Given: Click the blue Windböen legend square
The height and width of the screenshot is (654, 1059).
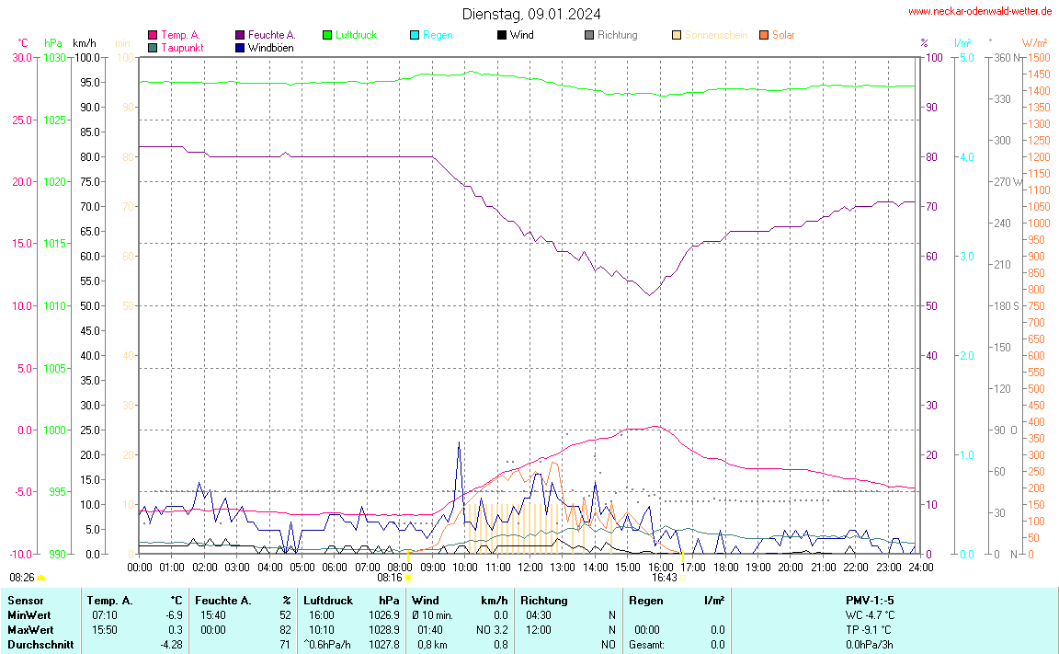Looking at the screenshot, I should (240, 47).
